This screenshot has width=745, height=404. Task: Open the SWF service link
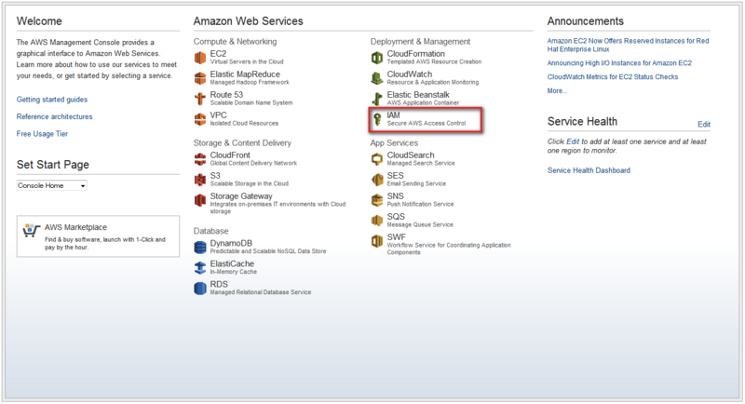397,236
